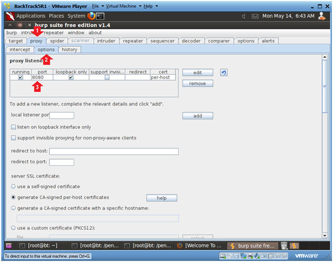The width and height of the screenshot is (333, 262).
Task: Select generate CA-signed per-host certificates
Action: [x=13, y=197]
